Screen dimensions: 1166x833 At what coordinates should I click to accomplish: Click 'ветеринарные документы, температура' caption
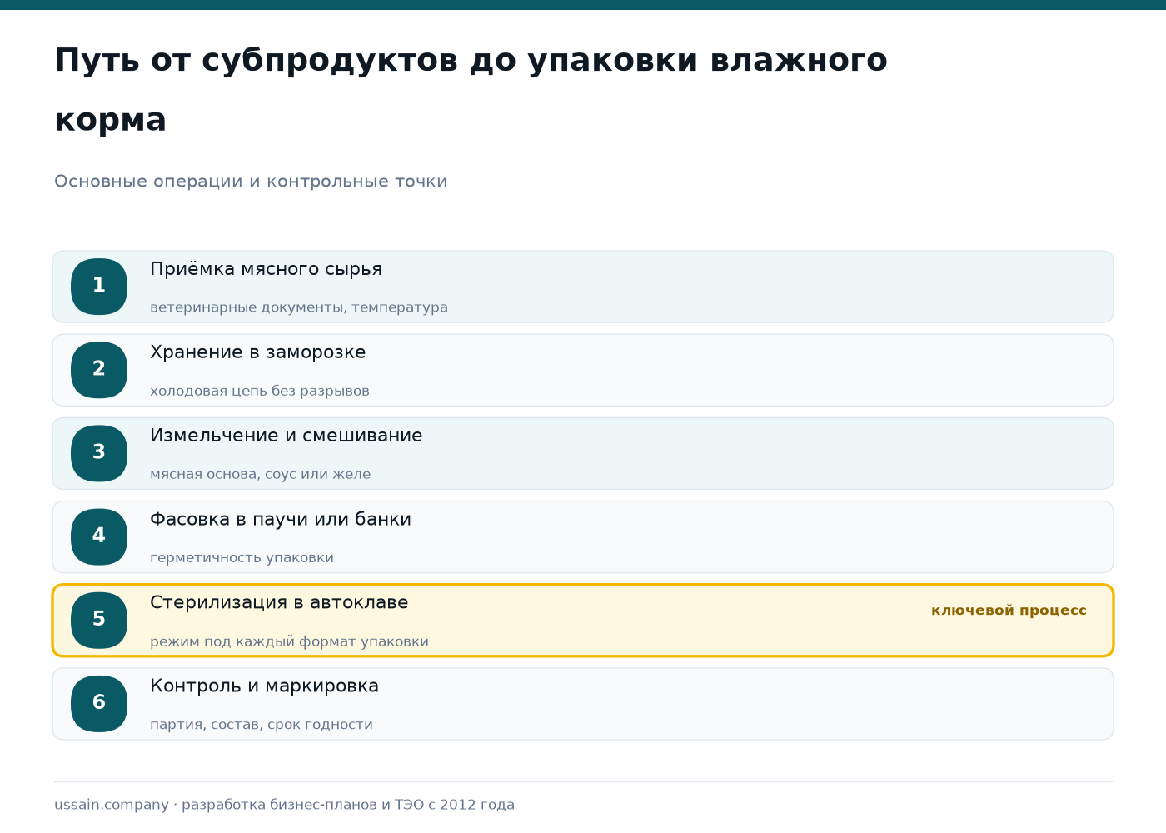299,307
